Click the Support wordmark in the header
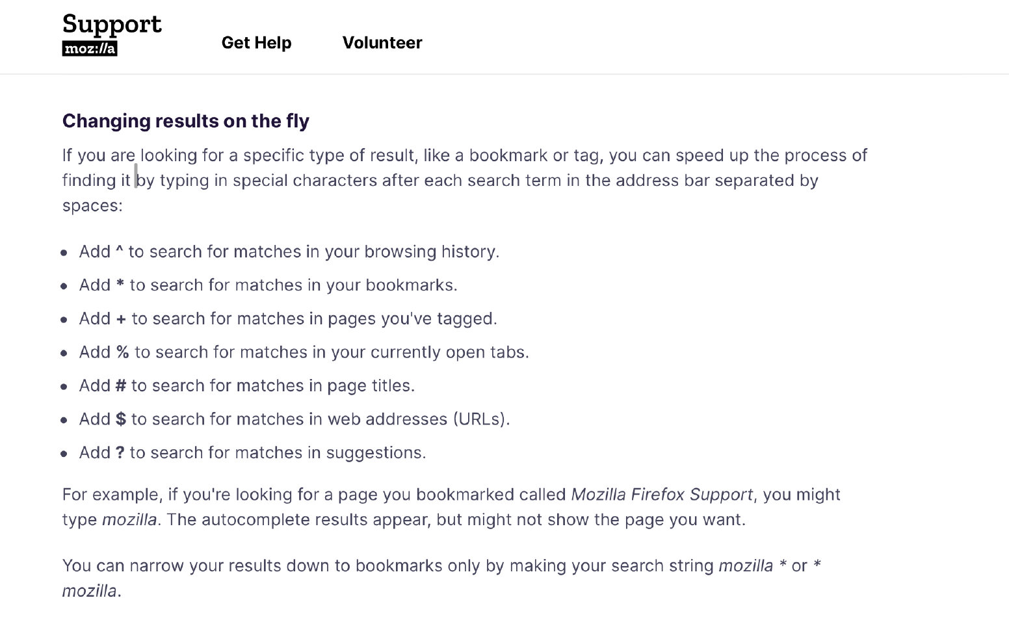 pyautogui.click(x=112, y=25)
